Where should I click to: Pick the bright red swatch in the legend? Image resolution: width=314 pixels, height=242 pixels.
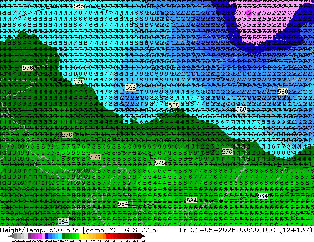[x=108, y=236]
